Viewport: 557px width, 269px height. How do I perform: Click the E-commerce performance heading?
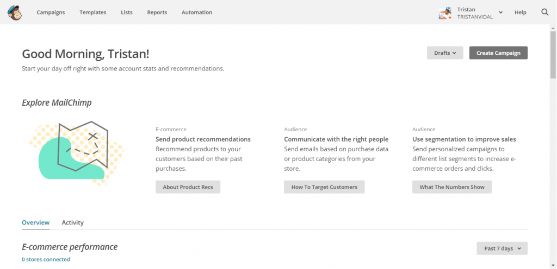pos(70,247)
